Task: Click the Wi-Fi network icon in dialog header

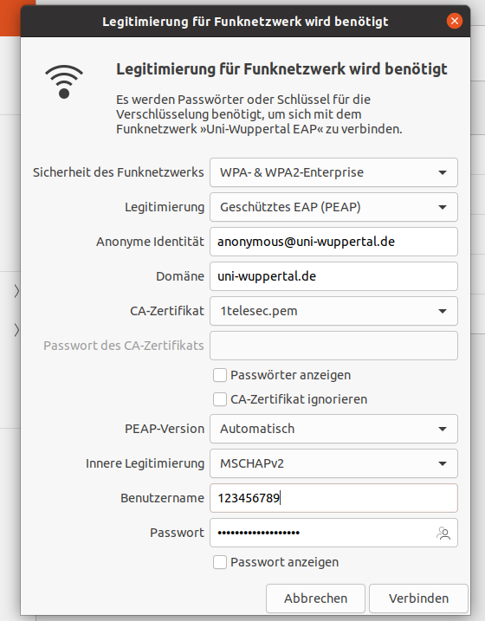Action: coord(64,81)
